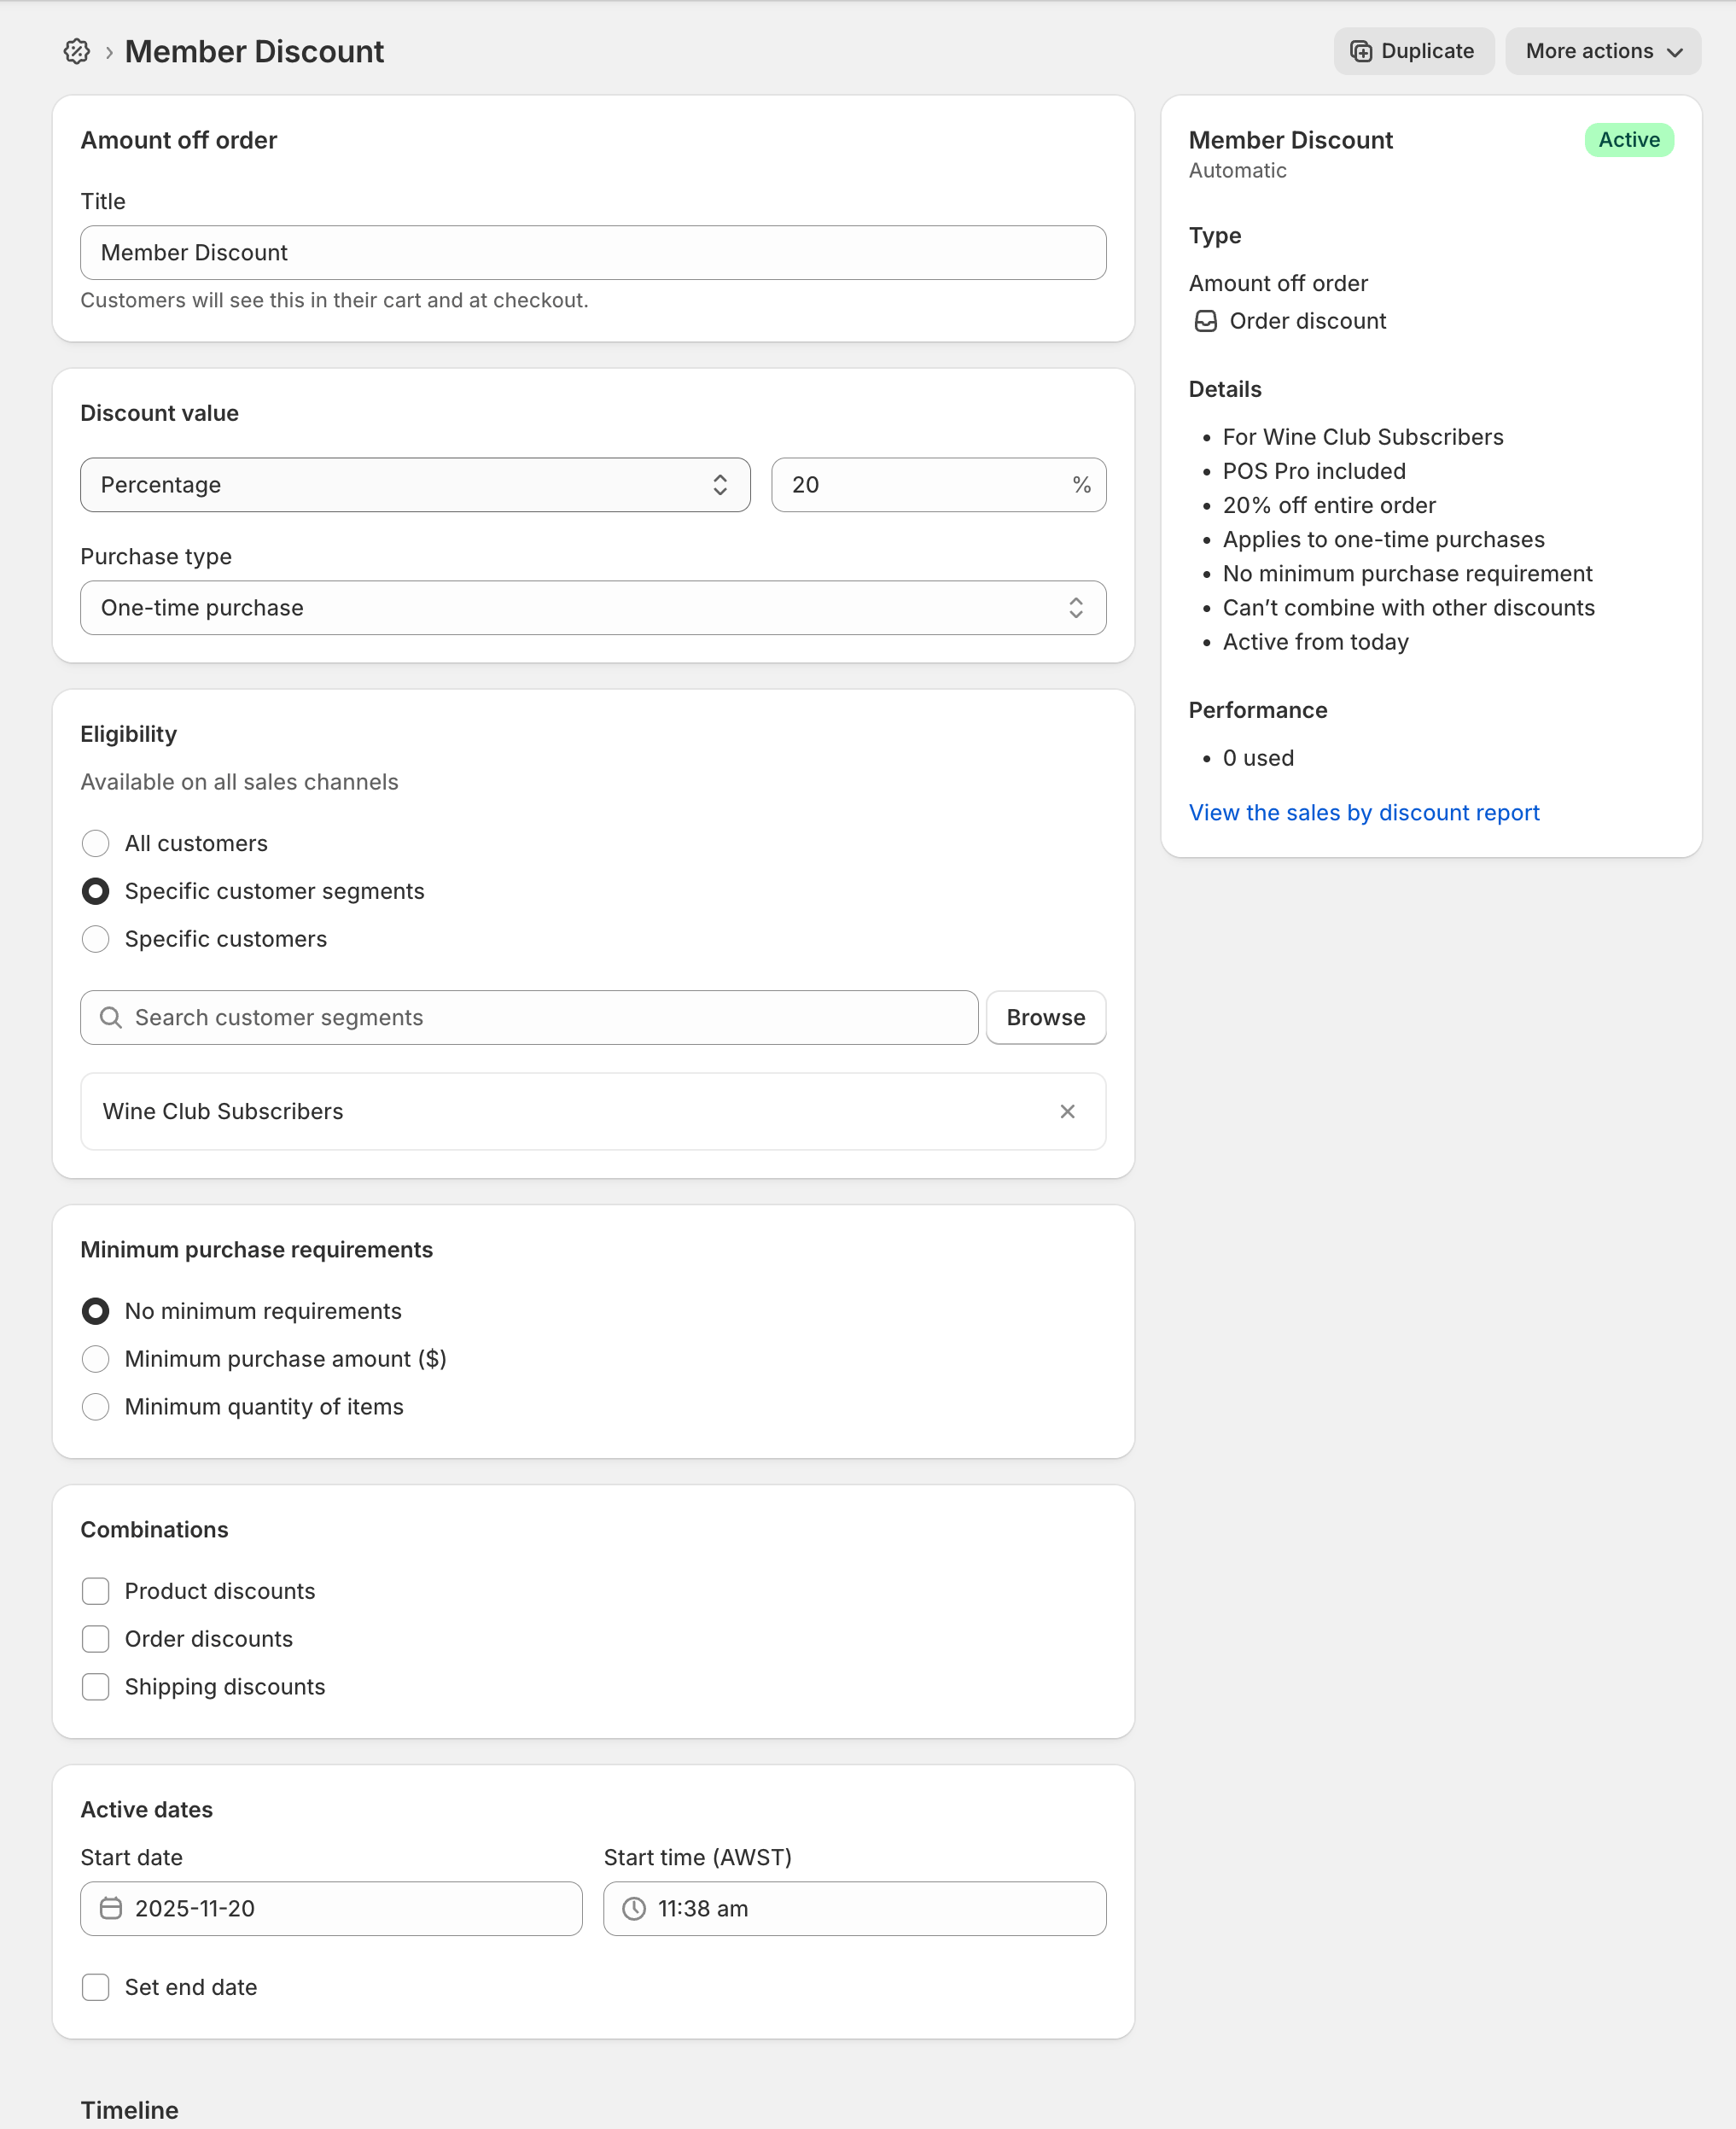
Task: Click into the Title input field
Action: pos(592,253)
